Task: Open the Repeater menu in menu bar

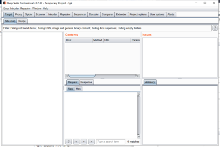Action: [x=25, y=8]
